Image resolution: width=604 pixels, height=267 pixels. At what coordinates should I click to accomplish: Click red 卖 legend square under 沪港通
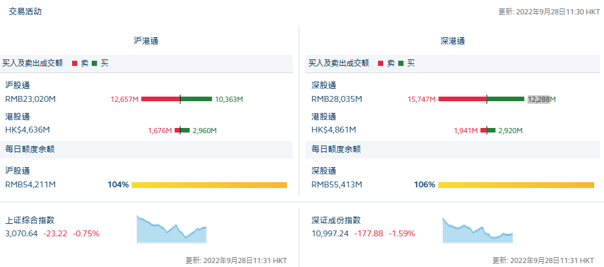75,63
